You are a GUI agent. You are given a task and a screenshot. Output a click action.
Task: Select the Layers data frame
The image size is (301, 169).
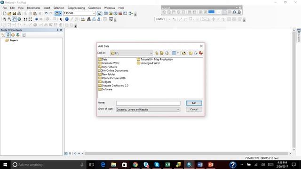[12, 40]
